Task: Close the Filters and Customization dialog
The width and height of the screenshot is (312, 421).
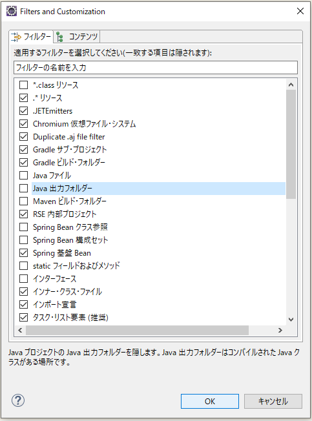Action: (x=300, y=11)
